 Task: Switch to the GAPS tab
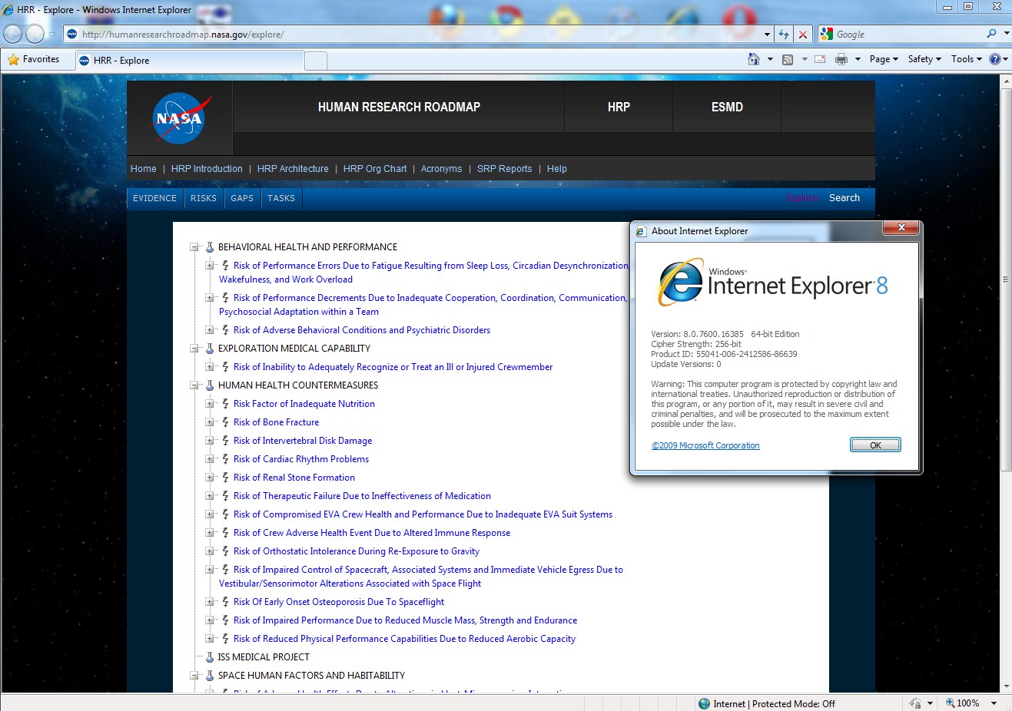(242, 198)
